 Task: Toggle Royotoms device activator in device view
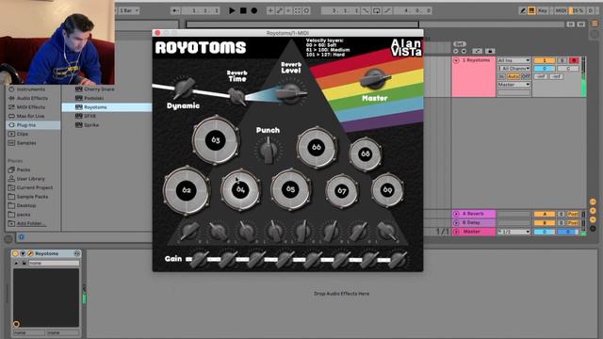coord(15,253)
